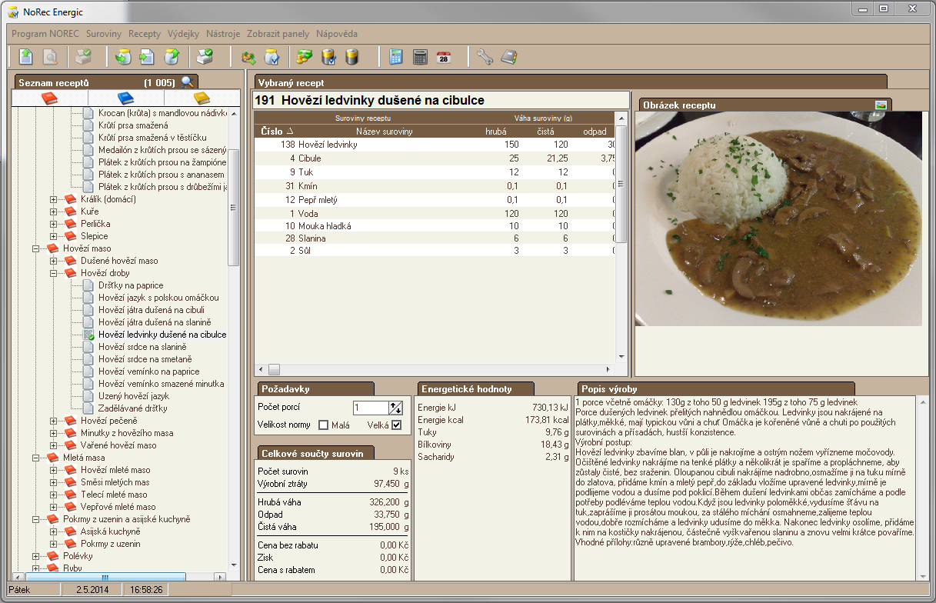Sort ingredients by Číslo column header
This screenshot has height=603, width=936.
pos(272,132)
